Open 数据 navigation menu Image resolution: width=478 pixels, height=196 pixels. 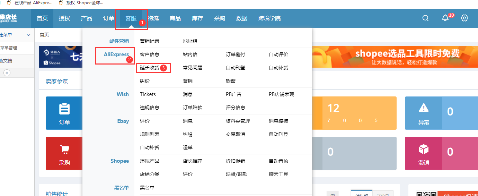pos(242,18)
